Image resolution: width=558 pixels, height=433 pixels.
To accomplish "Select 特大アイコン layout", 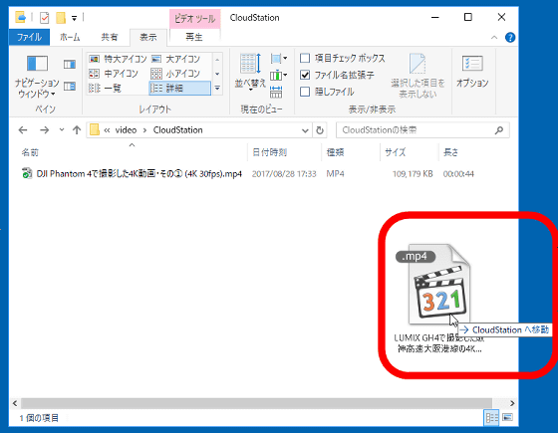I will [118, 59].
